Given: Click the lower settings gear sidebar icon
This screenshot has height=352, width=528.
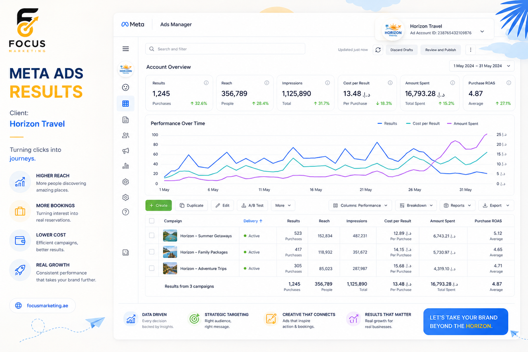Looking at the screenshot, I should pyautogui.click(x=126, y=197).
